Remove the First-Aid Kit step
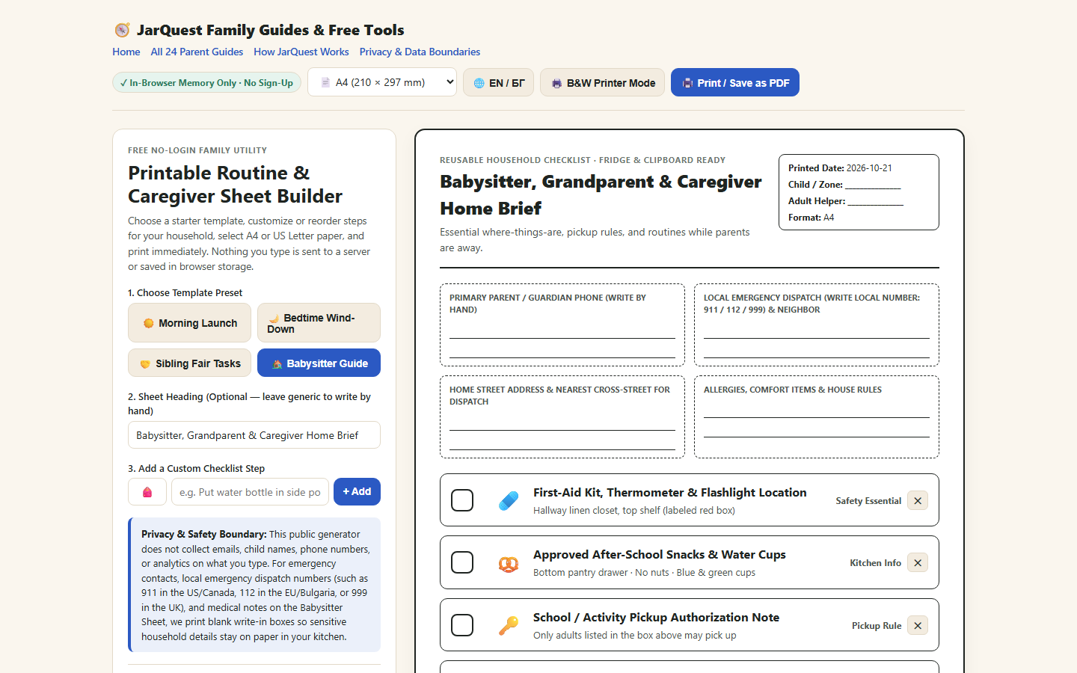1077x673 pixels. [x=918, y=501]
